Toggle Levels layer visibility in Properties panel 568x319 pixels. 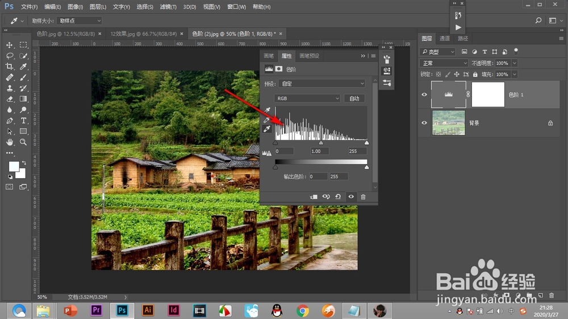pyautogui.click(x=351, y=196)
